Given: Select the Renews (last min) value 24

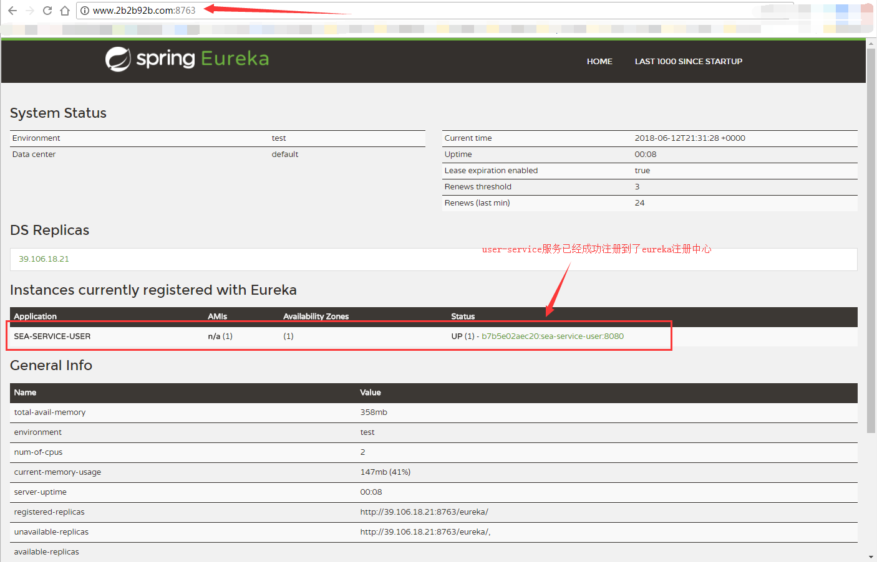Looking at the screenshot, I should point(640,203).
